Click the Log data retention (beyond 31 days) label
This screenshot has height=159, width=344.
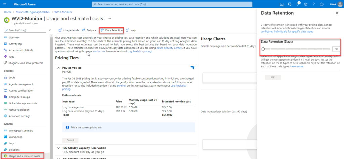pos(83,111)
